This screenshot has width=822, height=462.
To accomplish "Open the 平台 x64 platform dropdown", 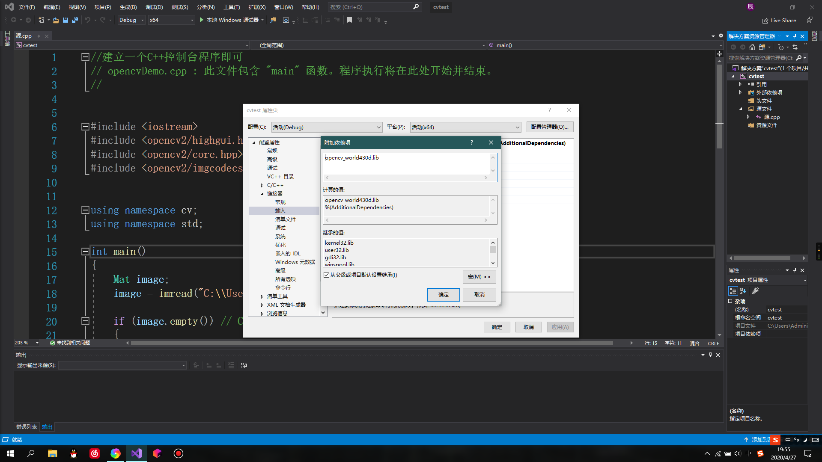I will [465, 127].
